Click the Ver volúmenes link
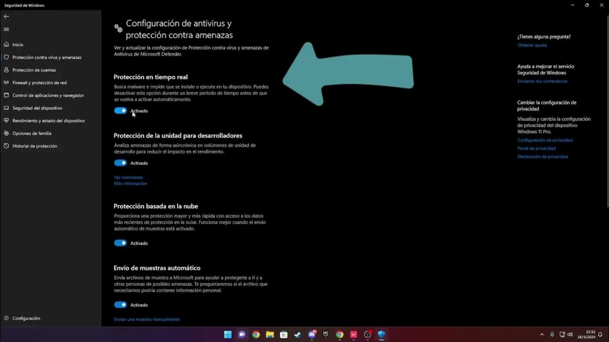609x342 pixels. [128, 177]
